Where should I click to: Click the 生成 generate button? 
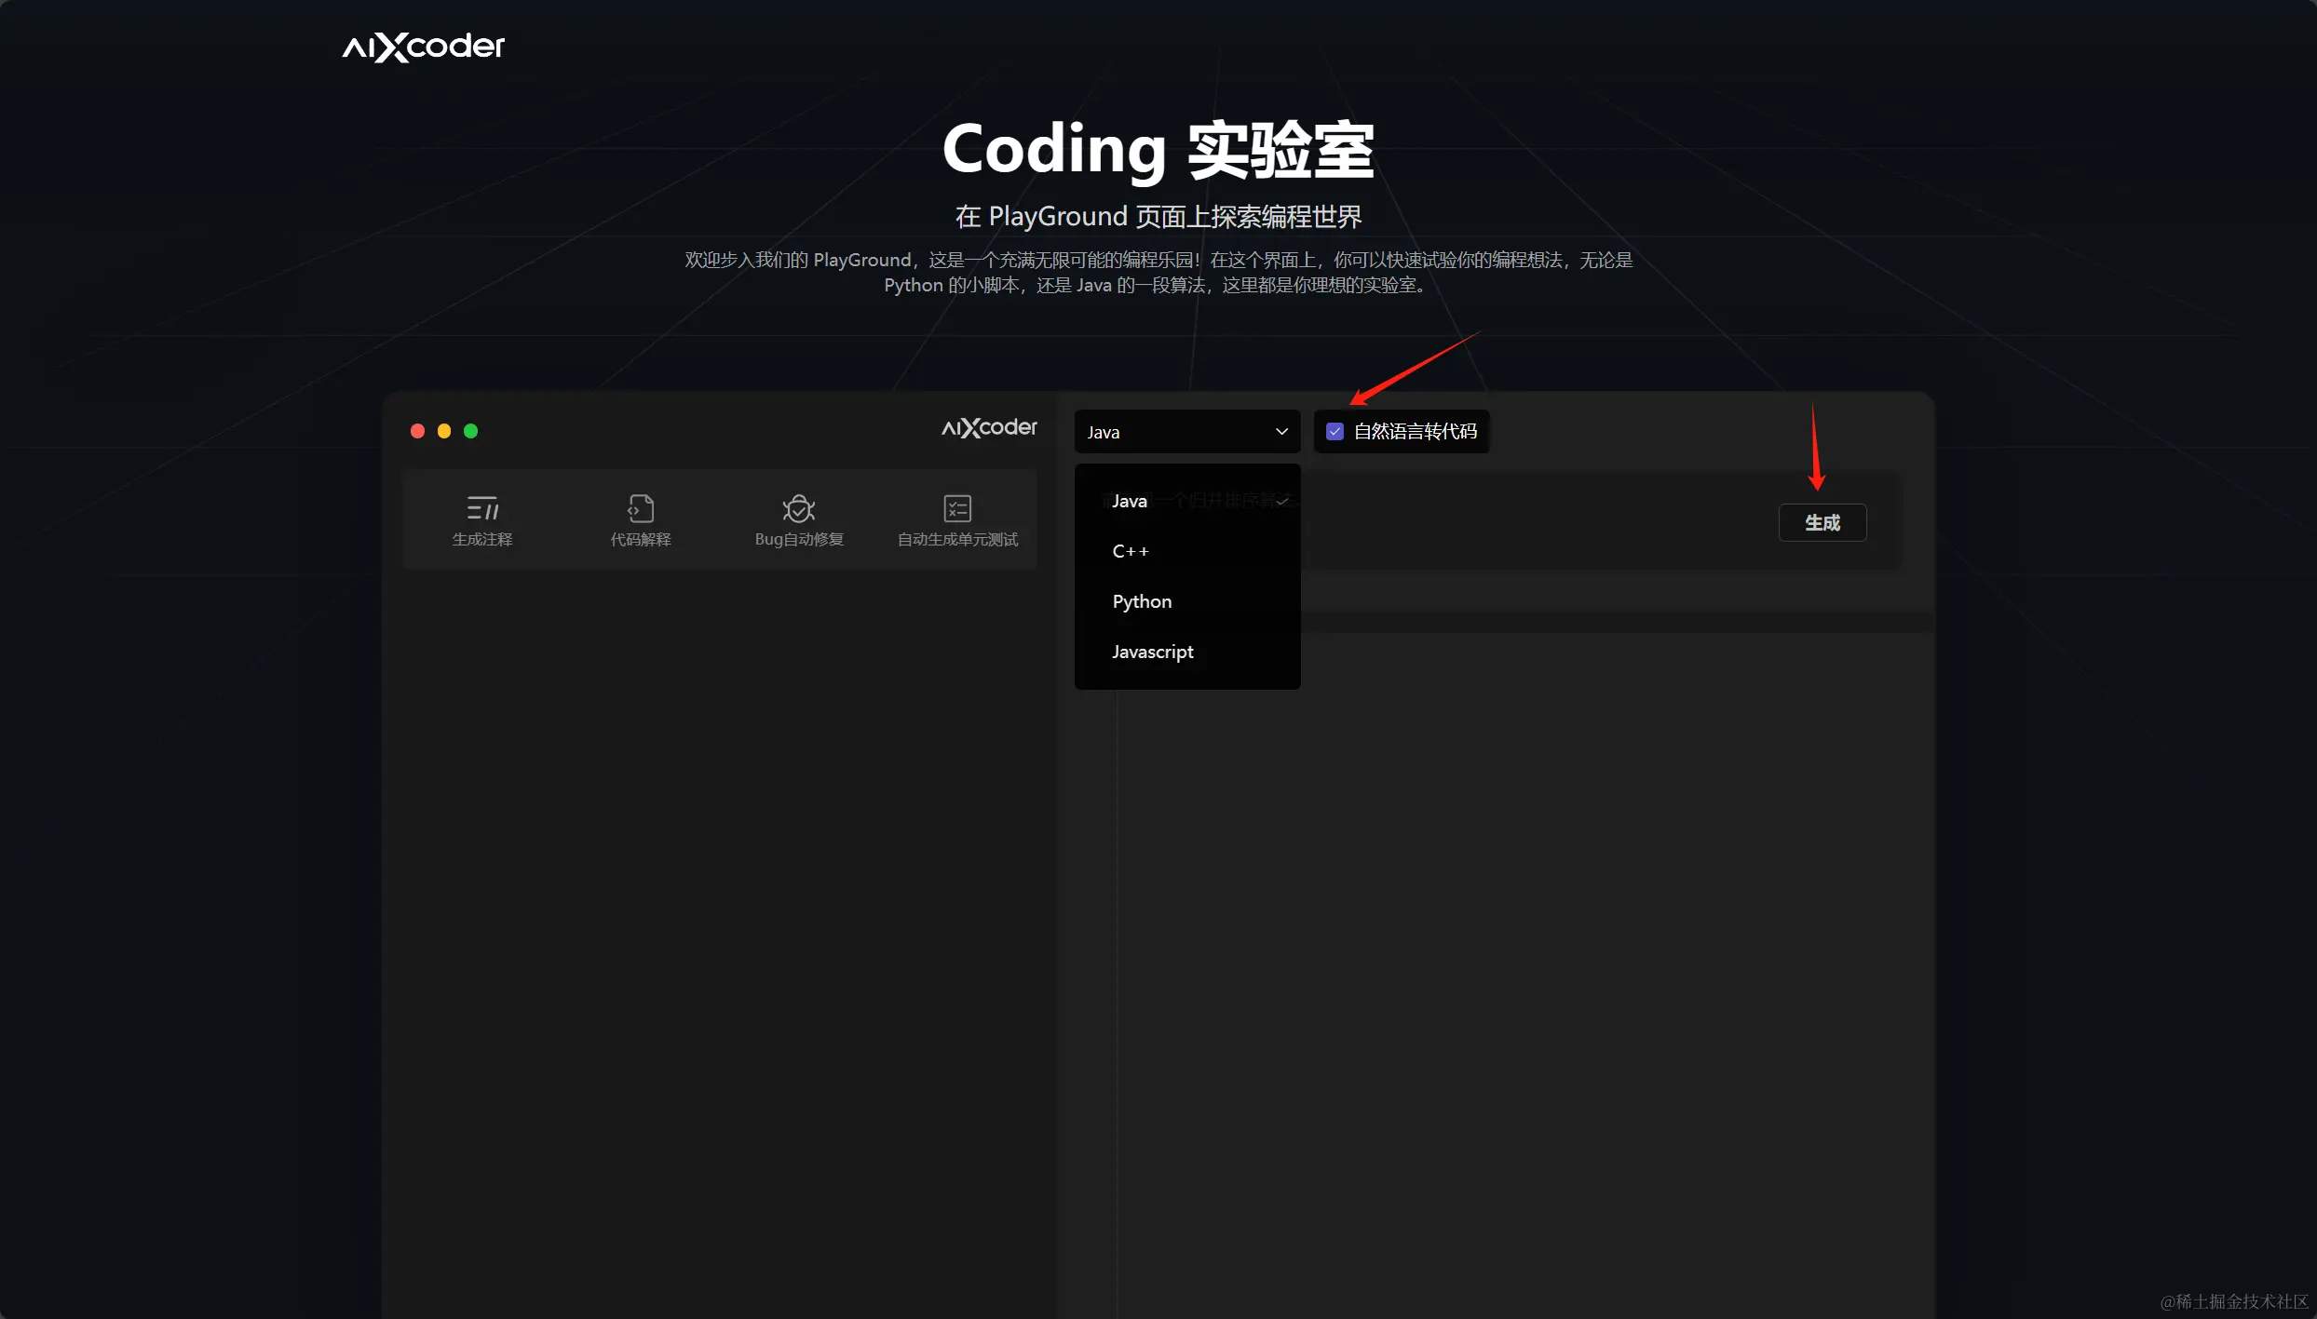1822,522
